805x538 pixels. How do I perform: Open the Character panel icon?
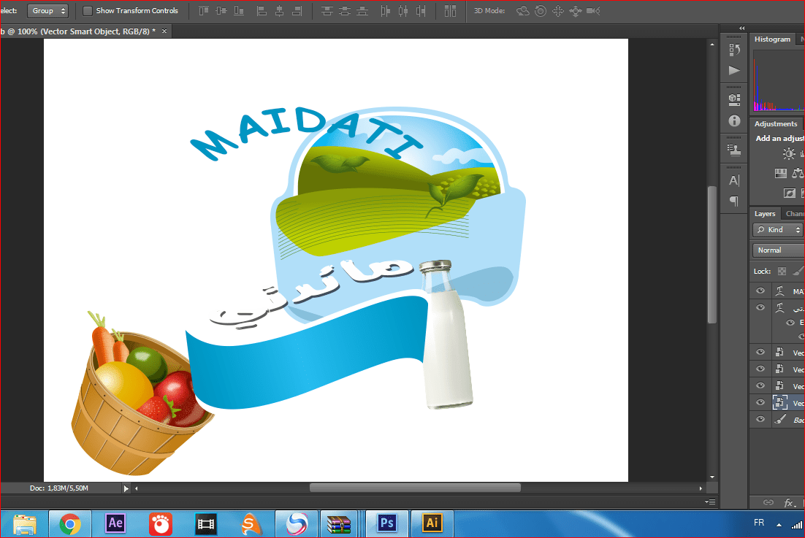point(734,180)
